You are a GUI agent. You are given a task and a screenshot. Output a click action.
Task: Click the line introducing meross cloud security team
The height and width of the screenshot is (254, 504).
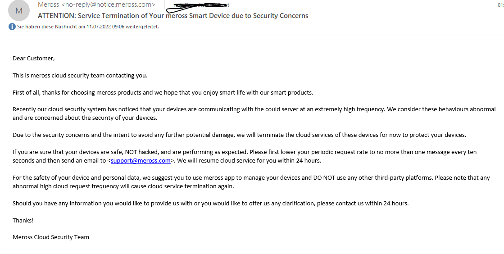coord(80,76)
